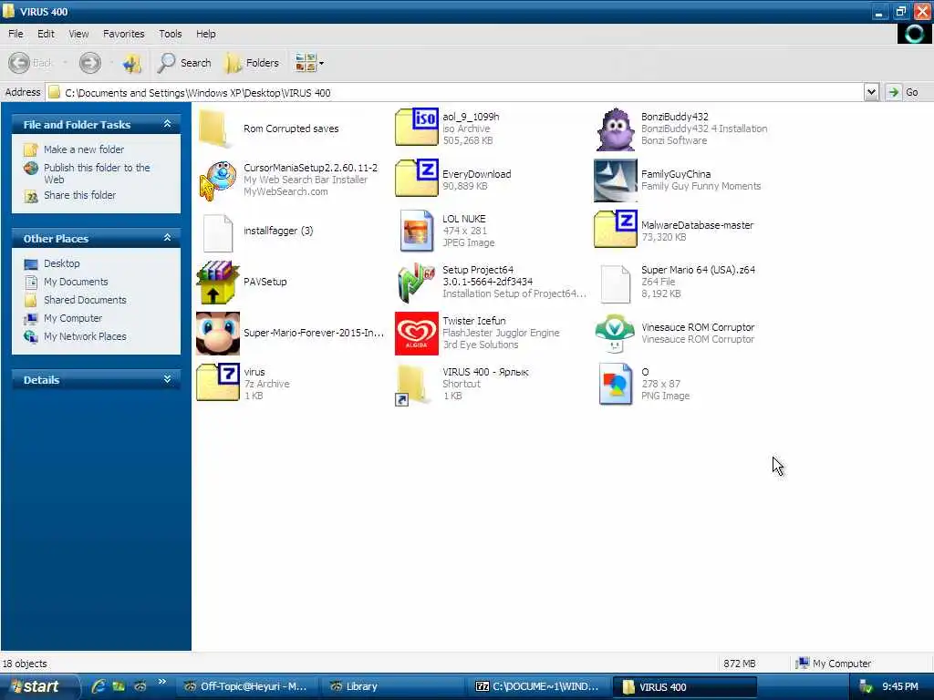This screenshot has width=934, height=700.
Task: Go to My Computer in Other Places
Action: [73, 318]
